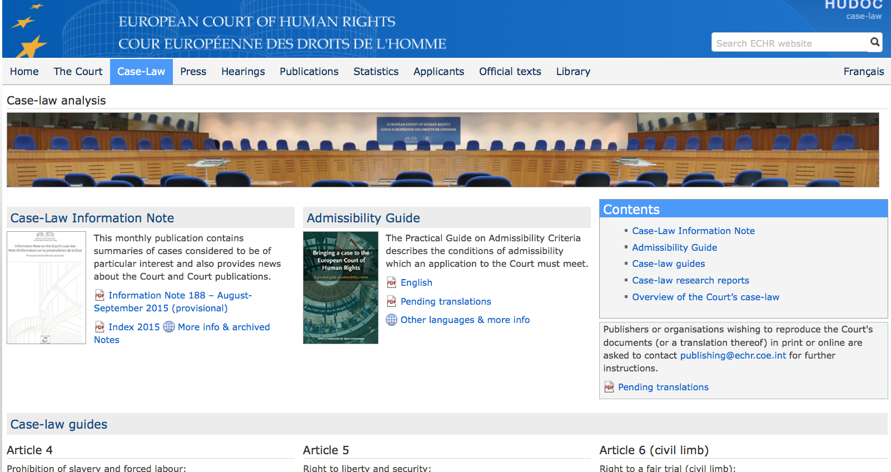Click PDF icon next to Index 2015
Viewport: 891px width, 472px height.
coord(99,327)
